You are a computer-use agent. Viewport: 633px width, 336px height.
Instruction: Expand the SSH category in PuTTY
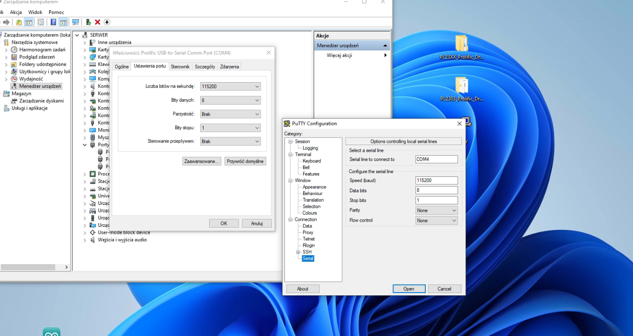click(x=298, y=252)
